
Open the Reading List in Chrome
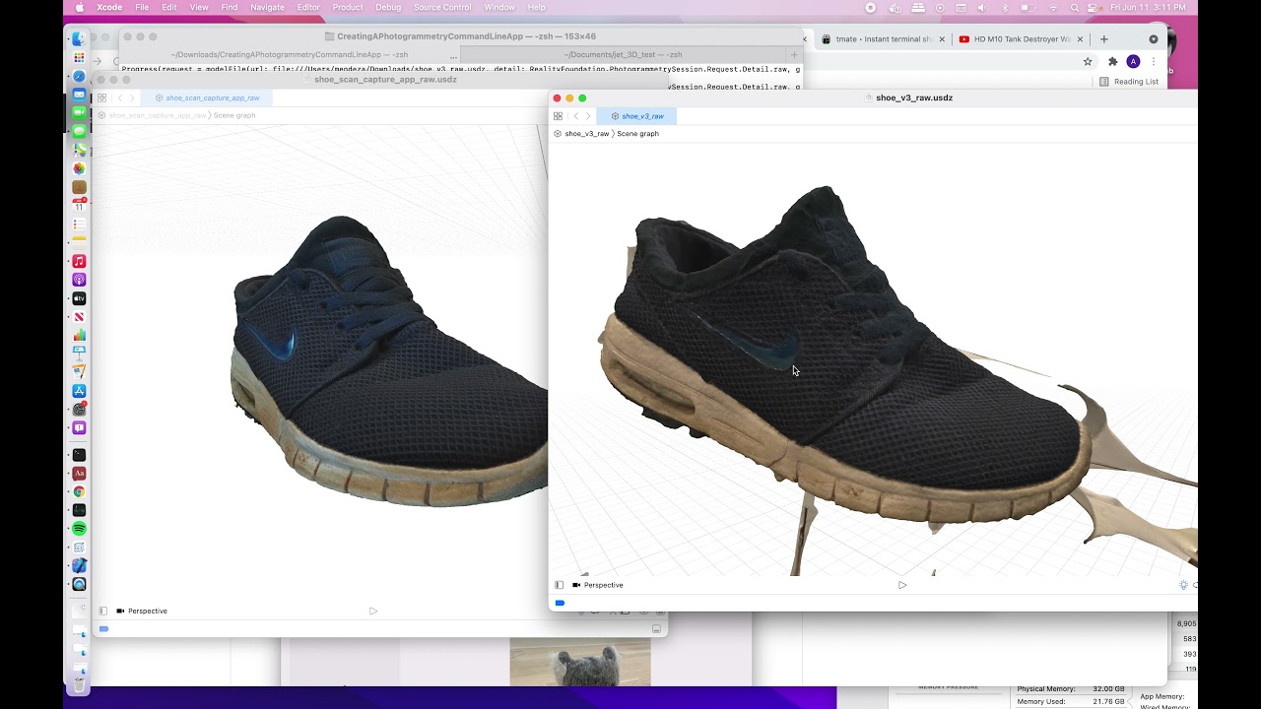coord(1129,82)
